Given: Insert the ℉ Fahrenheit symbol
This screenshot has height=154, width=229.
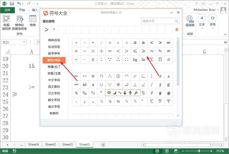Looking at the screenshot, I should tap(160, 101).
